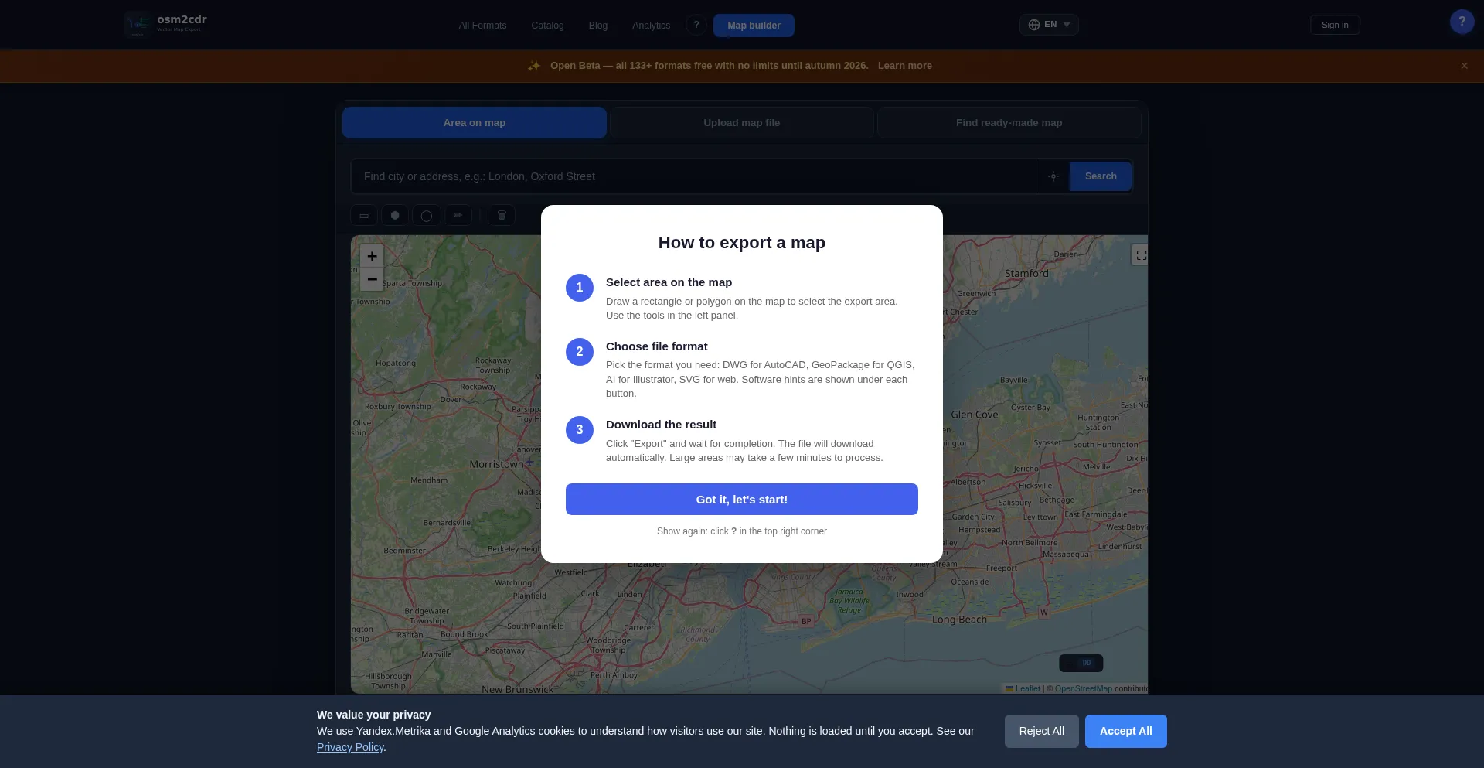Open the EN language dropdown
This screenshot has width=1484, height=768.
pos(1049,25)
